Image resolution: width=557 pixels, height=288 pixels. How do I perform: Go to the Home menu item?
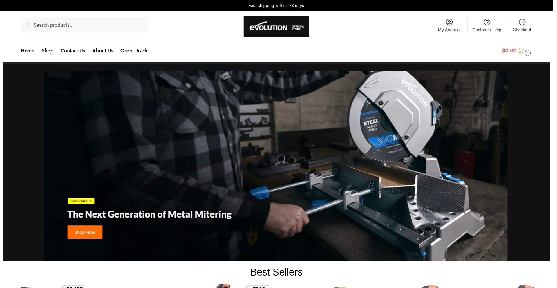pyautogui.click(x=28, y=51)
